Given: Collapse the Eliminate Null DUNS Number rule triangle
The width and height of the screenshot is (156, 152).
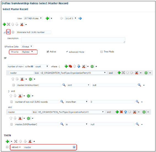Looking at the screenshot, I should pos(4,32).
